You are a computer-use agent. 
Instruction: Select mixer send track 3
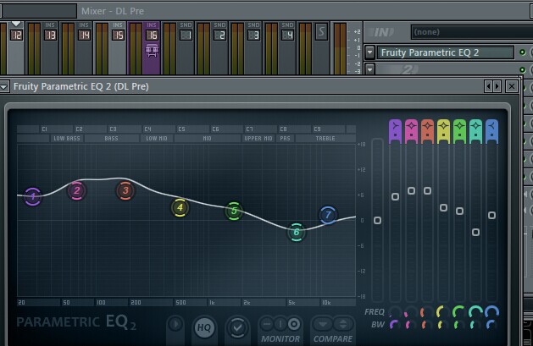[x=253, y=47]
